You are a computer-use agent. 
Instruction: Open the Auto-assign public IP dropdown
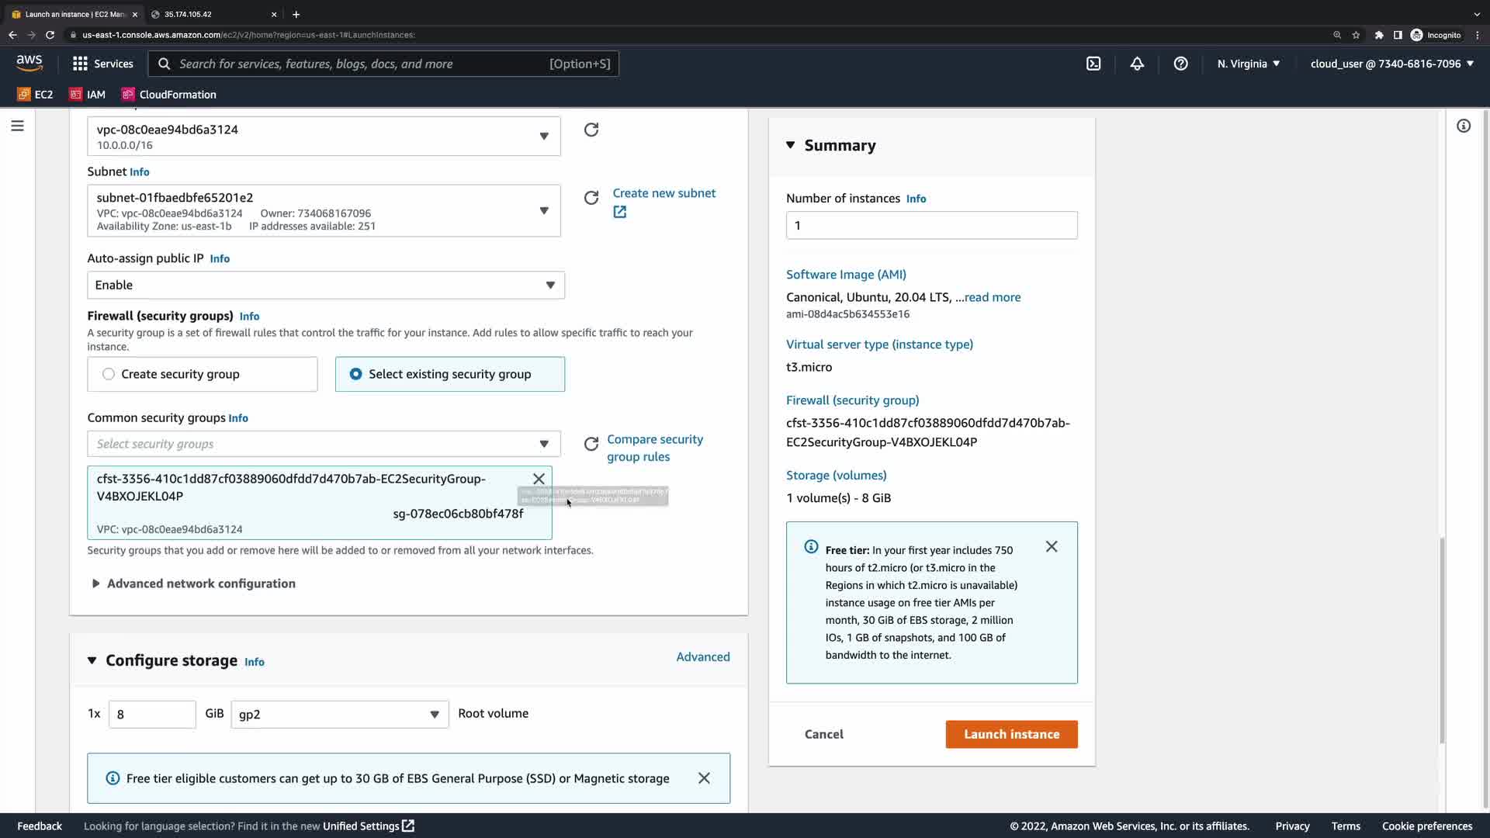coord(326,285)
